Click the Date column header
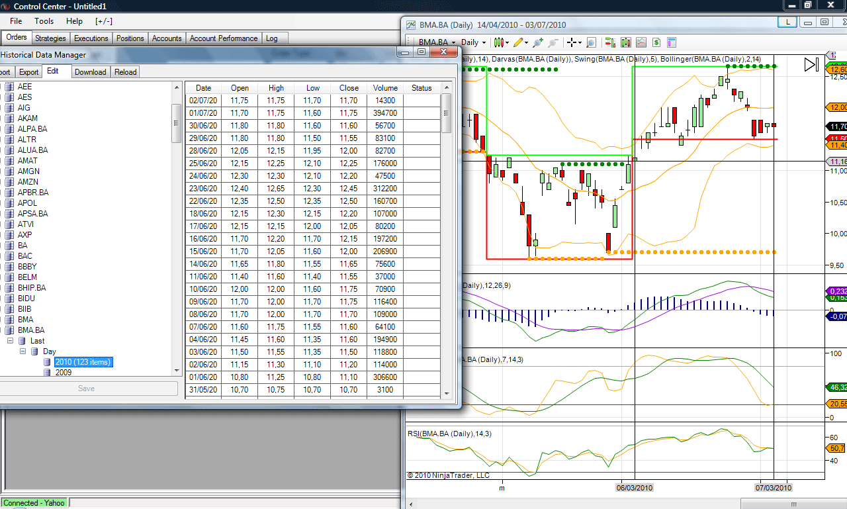The width and height of the screenshot is (847, 509). (x=203, y=88)
